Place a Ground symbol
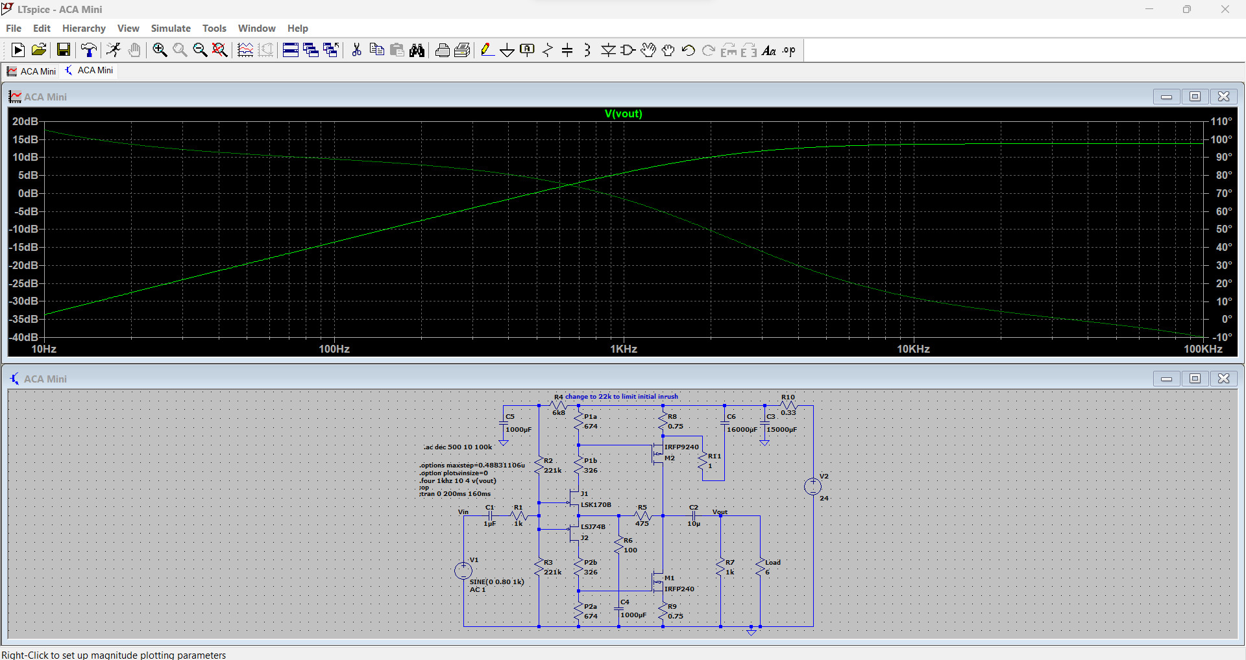 click(507, 51)
